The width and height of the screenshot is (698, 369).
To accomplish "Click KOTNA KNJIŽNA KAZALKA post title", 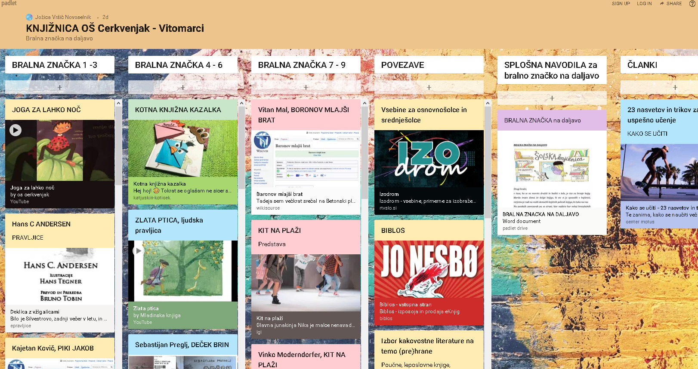I will [x=178, y=110].
